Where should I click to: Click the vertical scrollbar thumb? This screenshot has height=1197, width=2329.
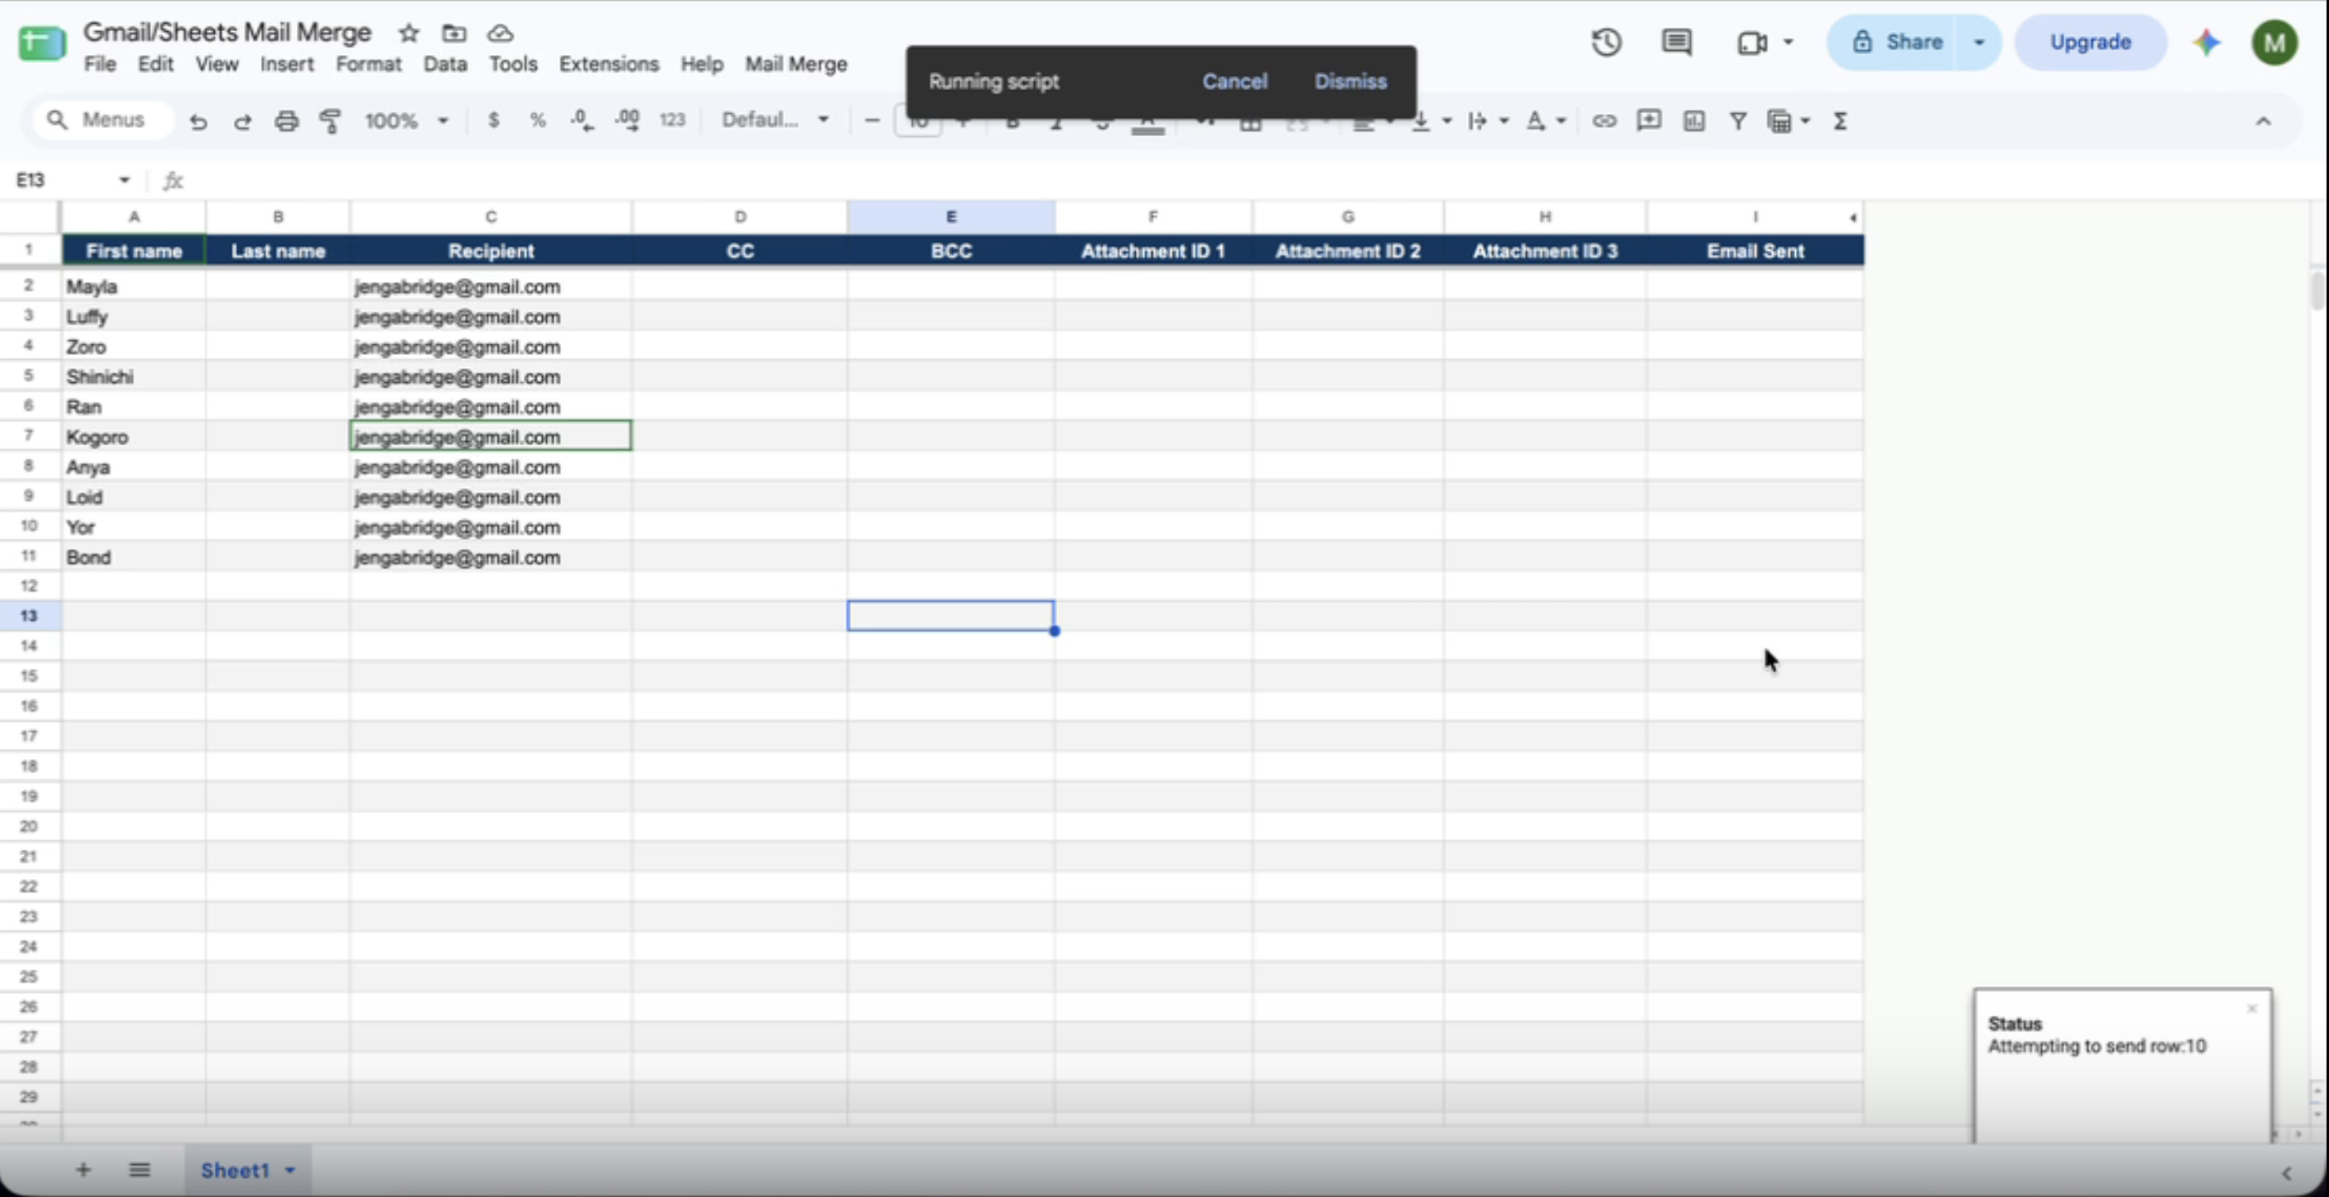(x=2318, y=290)
